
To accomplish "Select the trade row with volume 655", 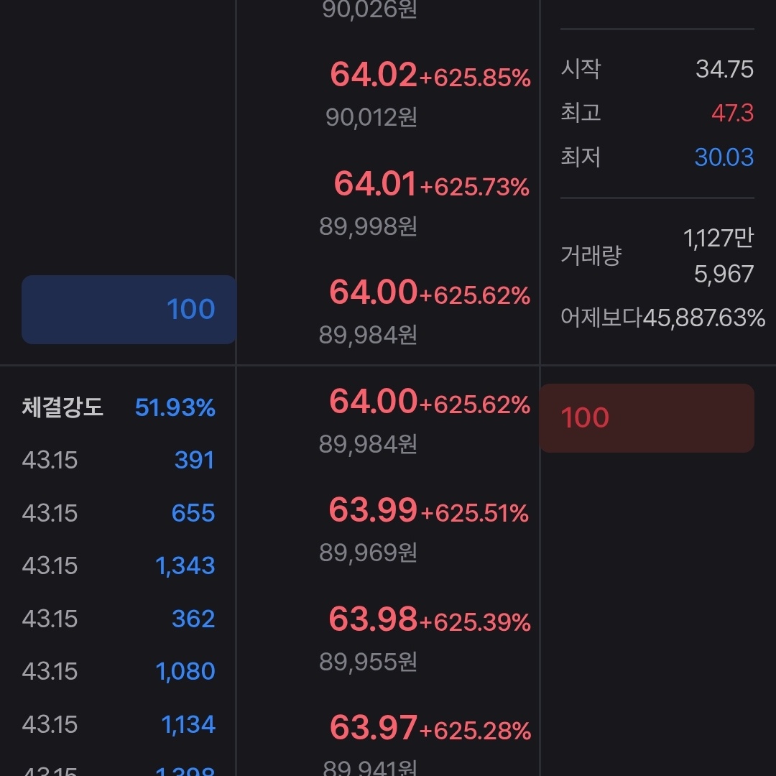I will coord(119,513).
